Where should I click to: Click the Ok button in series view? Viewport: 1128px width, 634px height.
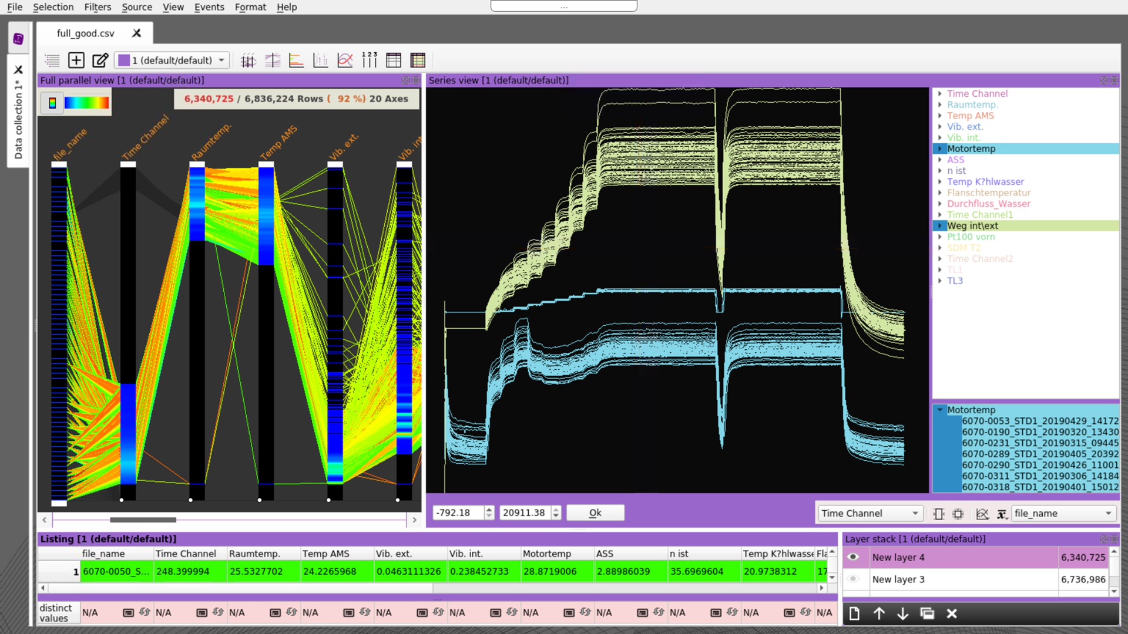click(595, 513)
